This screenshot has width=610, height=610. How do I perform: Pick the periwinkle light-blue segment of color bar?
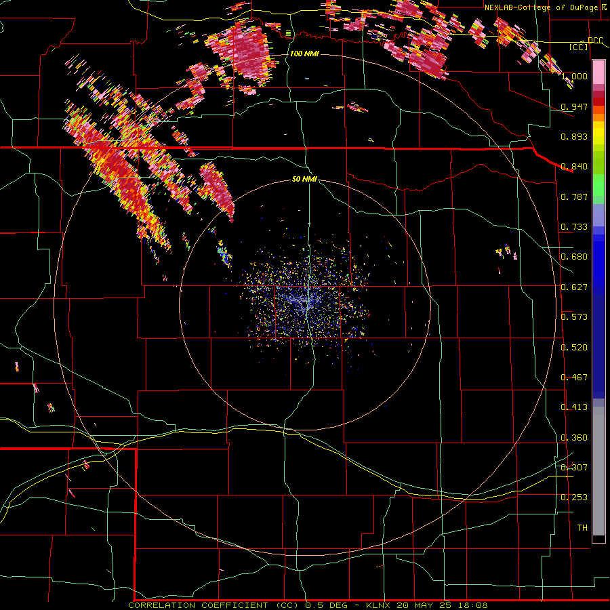(598, 215)
